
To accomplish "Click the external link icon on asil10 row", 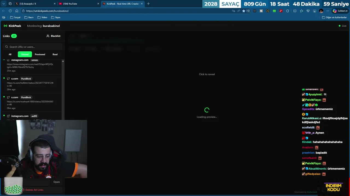I will 8,116.
